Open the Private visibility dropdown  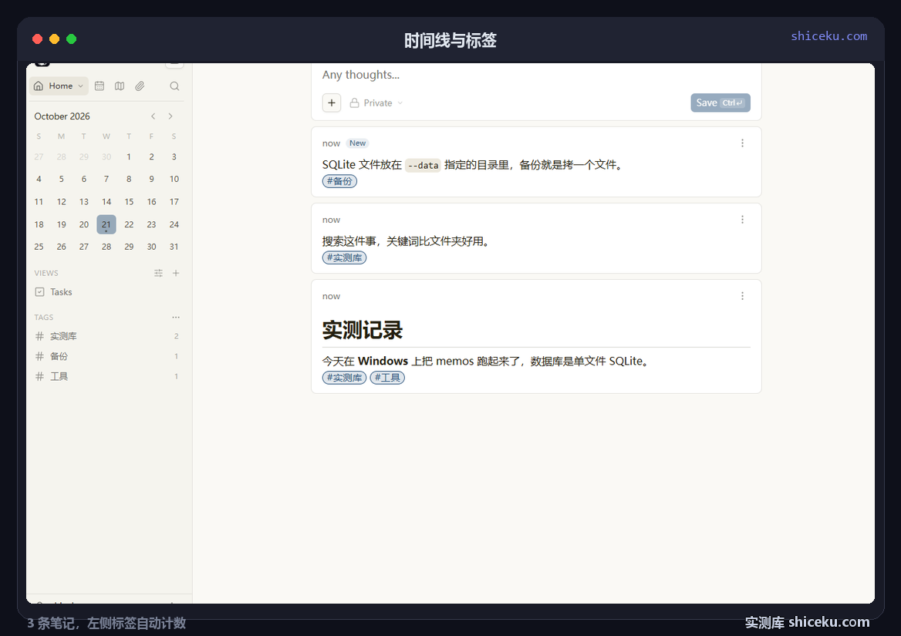click(x=376, y=103)
